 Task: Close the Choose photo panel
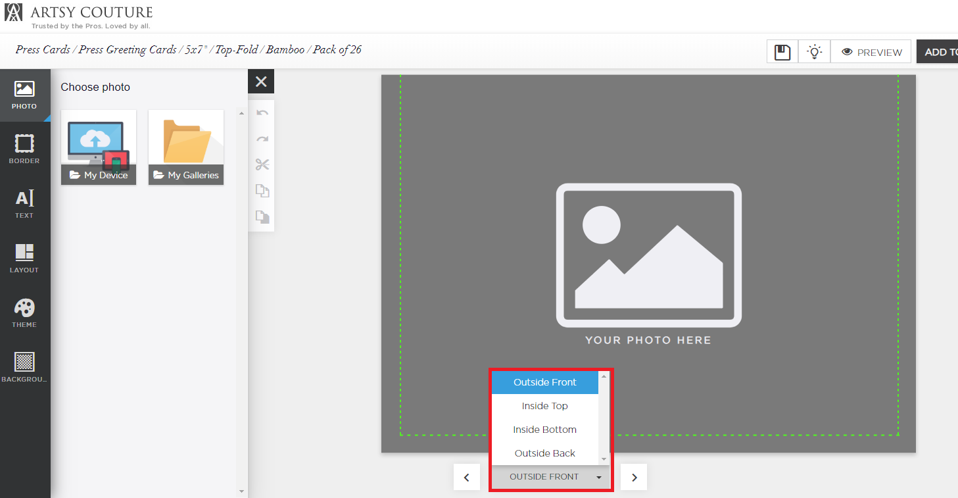tap(261, 82)
